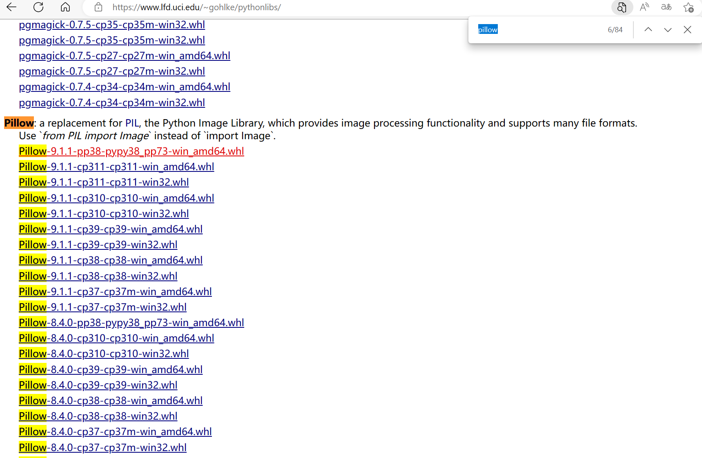Download Pillow-8.4.0-cp37-cp37m-win32.whl
The height and width of the screenshot is (458, 702).
point(103,447)
